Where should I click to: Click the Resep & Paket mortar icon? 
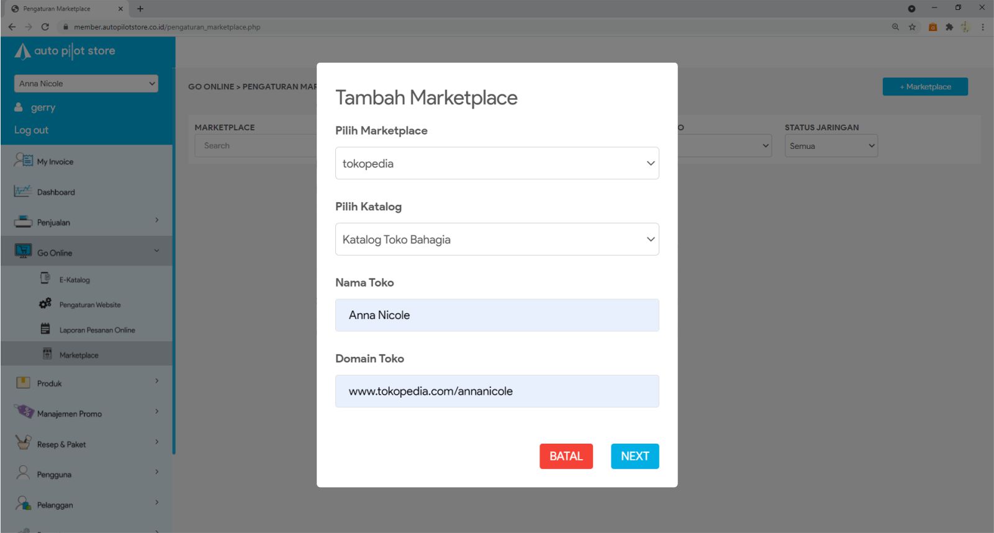tap(23, 443)
